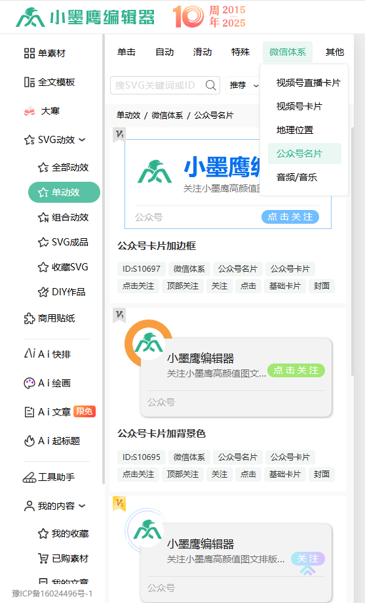Image resolution: width=365 pixels, height=603 pixels.
Task: Click the Ai绘画 palette icon
Action: [x=29, y=383]
